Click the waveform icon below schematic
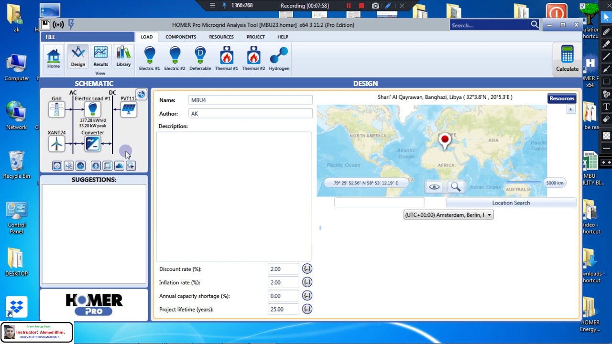Viewport: 612px width, 344px height. 80,166
